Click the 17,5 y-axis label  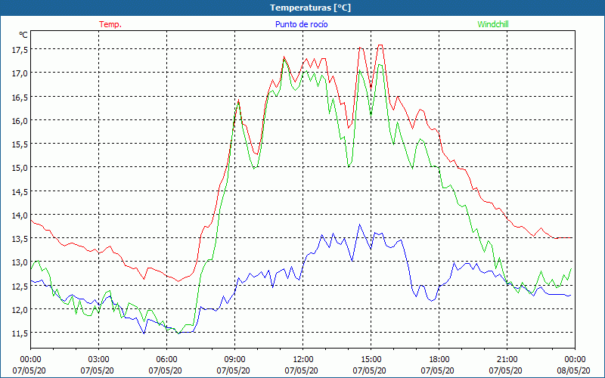[20, 49]
